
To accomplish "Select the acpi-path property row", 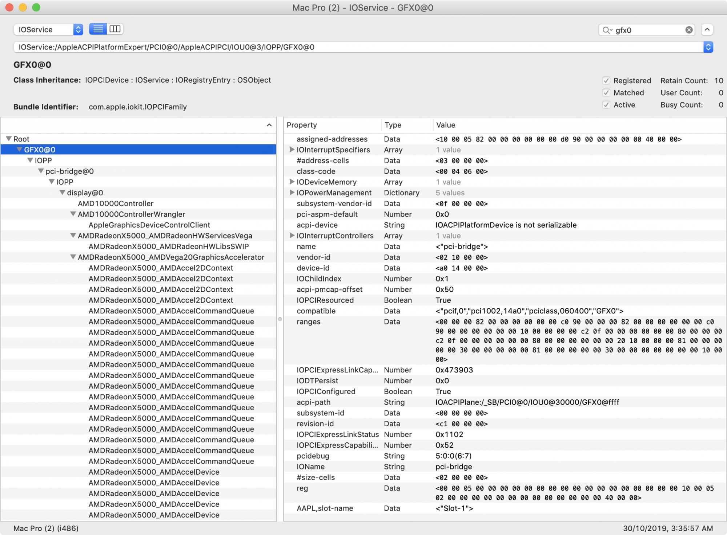I will click(x=505, y=402).
